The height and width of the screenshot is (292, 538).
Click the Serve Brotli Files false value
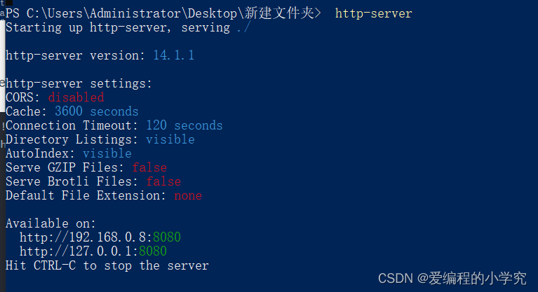[x=163, y=181]
